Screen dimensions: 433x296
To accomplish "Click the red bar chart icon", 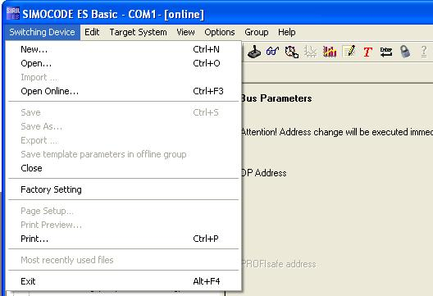I will point(330,52).
